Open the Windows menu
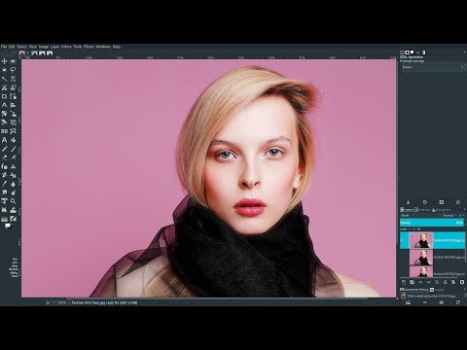The width and height of the screenshot is (467, 350). click(103, 47)
